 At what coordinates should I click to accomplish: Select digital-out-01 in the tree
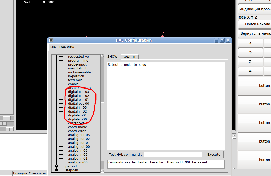(x=79, y=100)
